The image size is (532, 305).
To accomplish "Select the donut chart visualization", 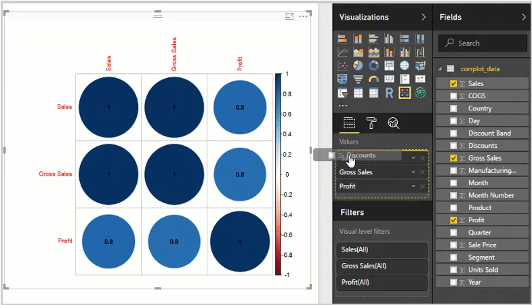I will pos(373,66).
